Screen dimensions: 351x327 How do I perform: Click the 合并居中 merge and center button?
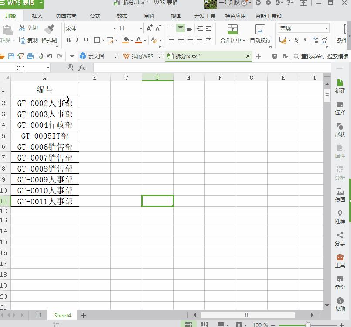(232, 34)
